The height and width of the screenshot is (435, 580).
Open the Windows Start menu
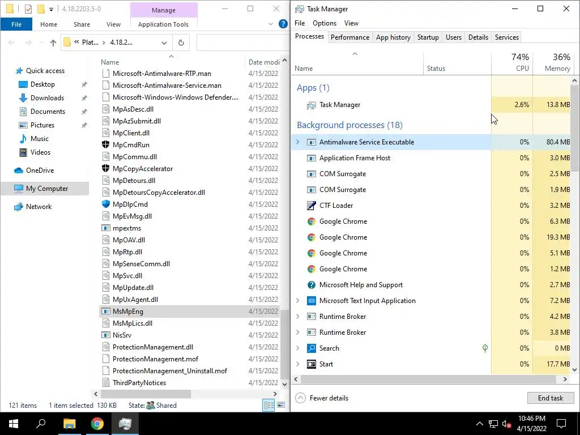(x=14, y=424)
